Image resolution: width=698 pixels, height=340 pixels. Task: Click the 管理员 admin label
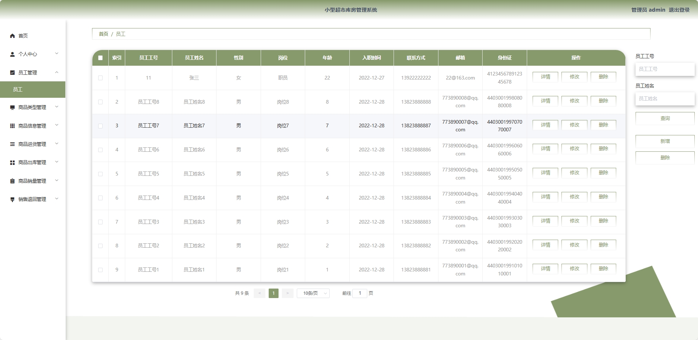coord(648,10)
